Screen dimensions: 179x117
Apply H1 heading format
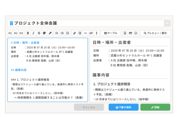click(10, 33)
